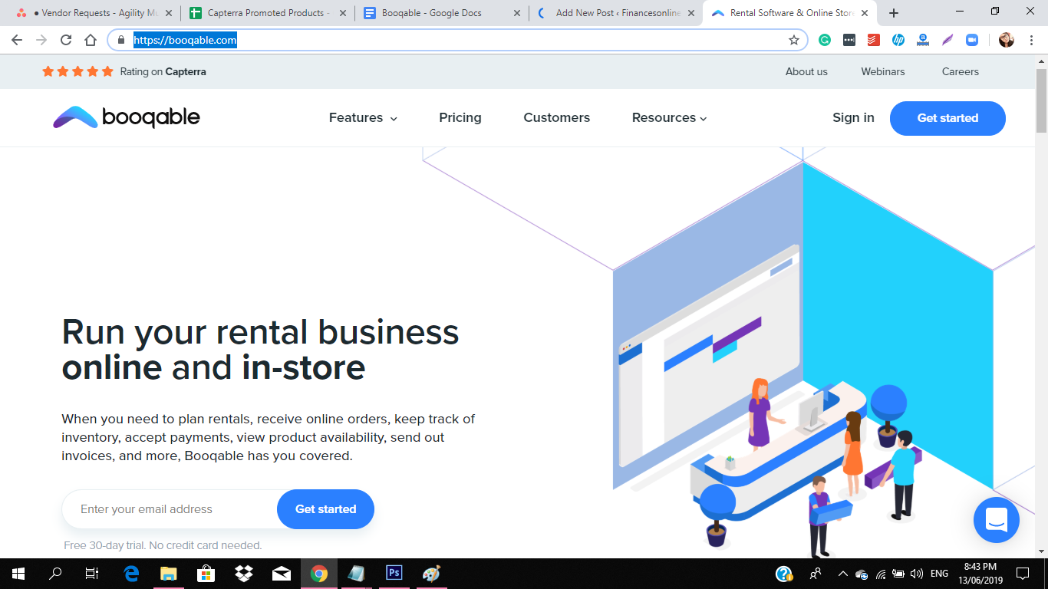Viewport: 1048px width, 589px height.
Task: Open the Features dropdown
Action: click(362, 117)
